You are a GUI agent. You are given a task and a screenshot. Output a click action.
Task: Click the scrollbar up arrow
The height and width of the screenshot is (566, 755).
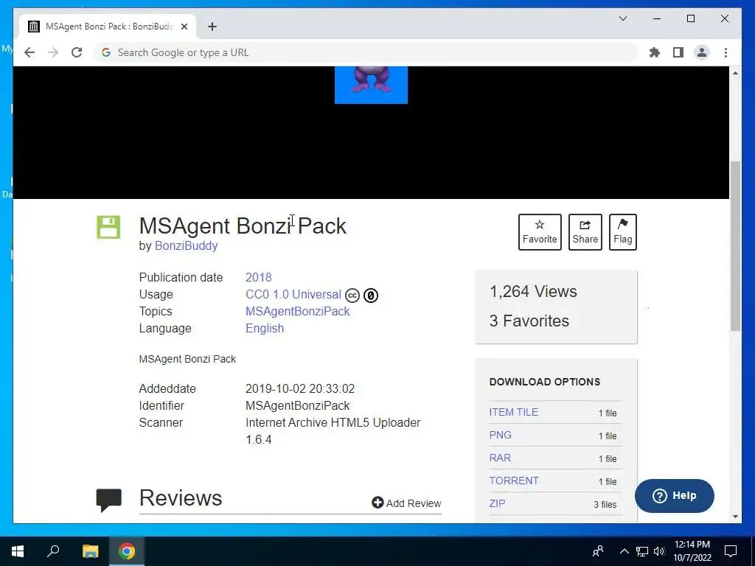click(x=735, y=73)
